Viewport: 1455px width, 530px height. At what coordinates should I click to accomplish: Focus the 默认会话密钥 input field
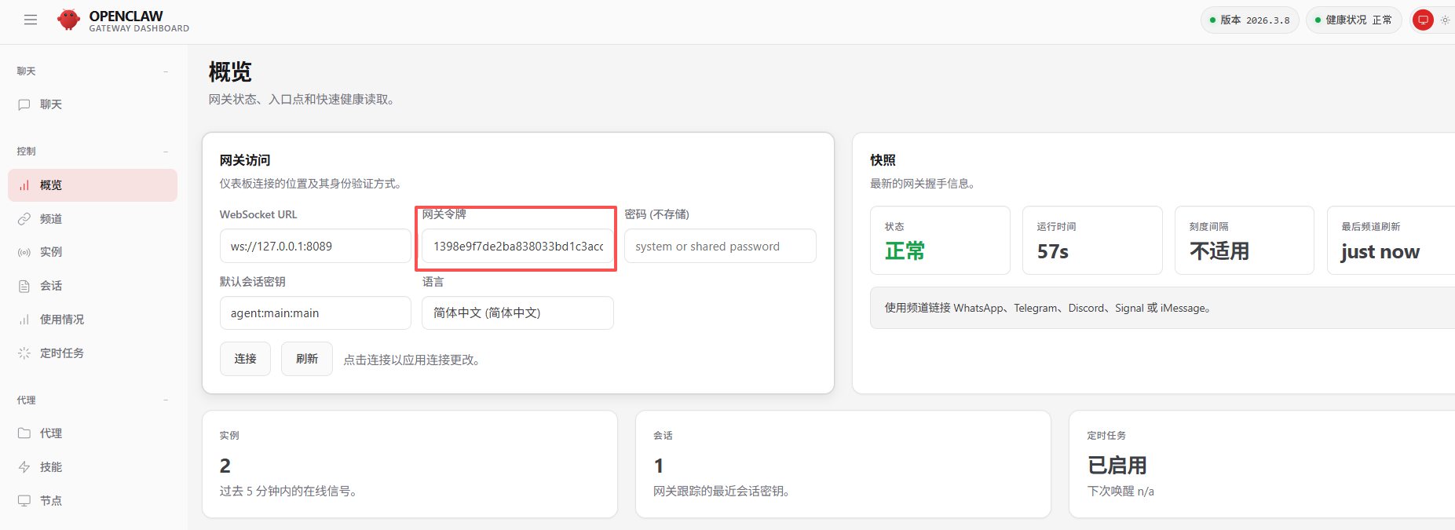coord(315,313)
